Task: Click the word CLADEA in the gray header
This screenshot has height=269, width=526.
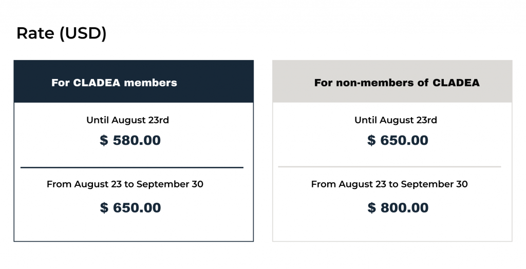Action: coord(456,83)
